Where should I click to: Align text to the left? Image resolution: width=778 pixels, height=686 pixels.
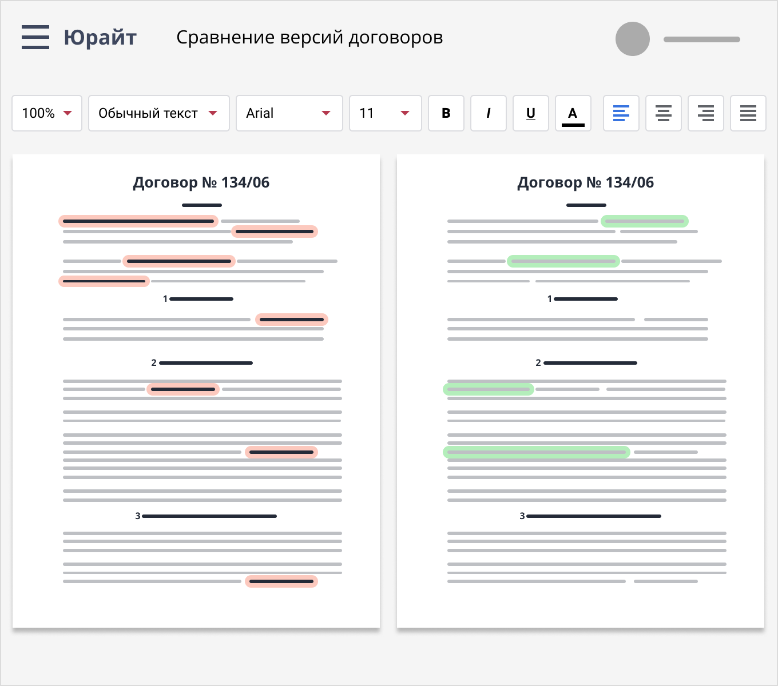click(x=621, y=113)
